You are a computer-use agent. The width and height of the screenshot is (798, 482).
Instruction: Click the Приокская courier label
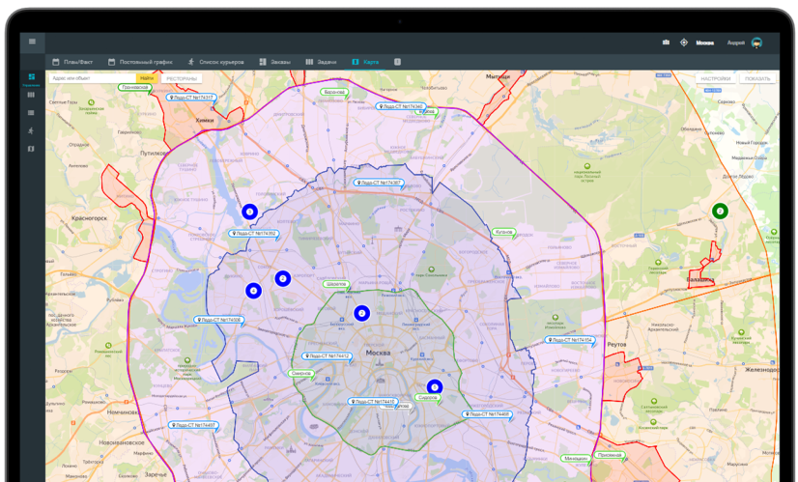(610, 455)
